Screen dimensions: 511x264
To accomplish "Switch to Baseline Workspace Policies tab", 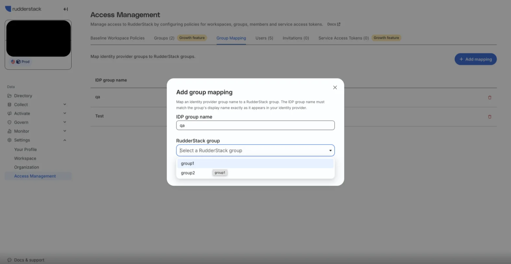I will click(x=118, y=38).
